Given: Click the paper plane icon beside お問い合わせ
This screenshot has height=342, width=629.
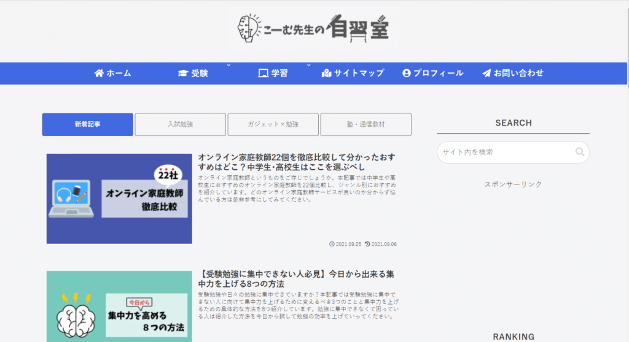Looking at the screenshot, I should [x=486, y=73].
